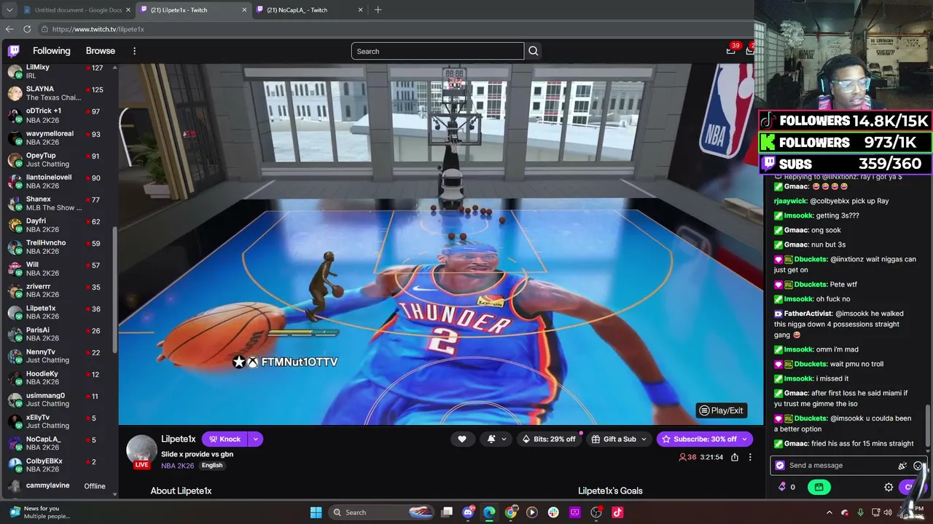Show hidden system tray icons
Image resolution: width=933 pixels, height=524 pixels.
pos(829,512)
